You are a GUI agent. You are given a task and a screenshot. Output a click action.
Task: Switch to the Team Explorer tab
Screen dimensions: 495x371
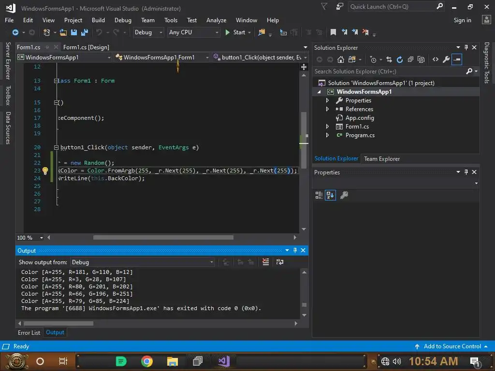pos(382,158)
